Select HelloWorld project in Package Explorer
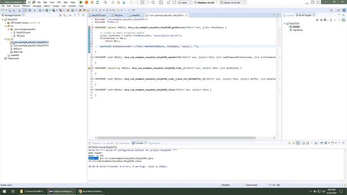This screenshot has width=347, height=195. [13, 58]
